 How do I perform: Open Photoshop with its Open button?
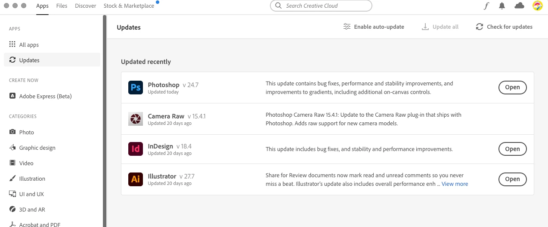512,87
